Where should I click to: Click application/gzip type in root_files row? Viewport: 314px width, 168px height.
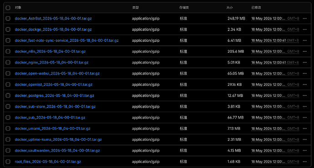[146, 161]
